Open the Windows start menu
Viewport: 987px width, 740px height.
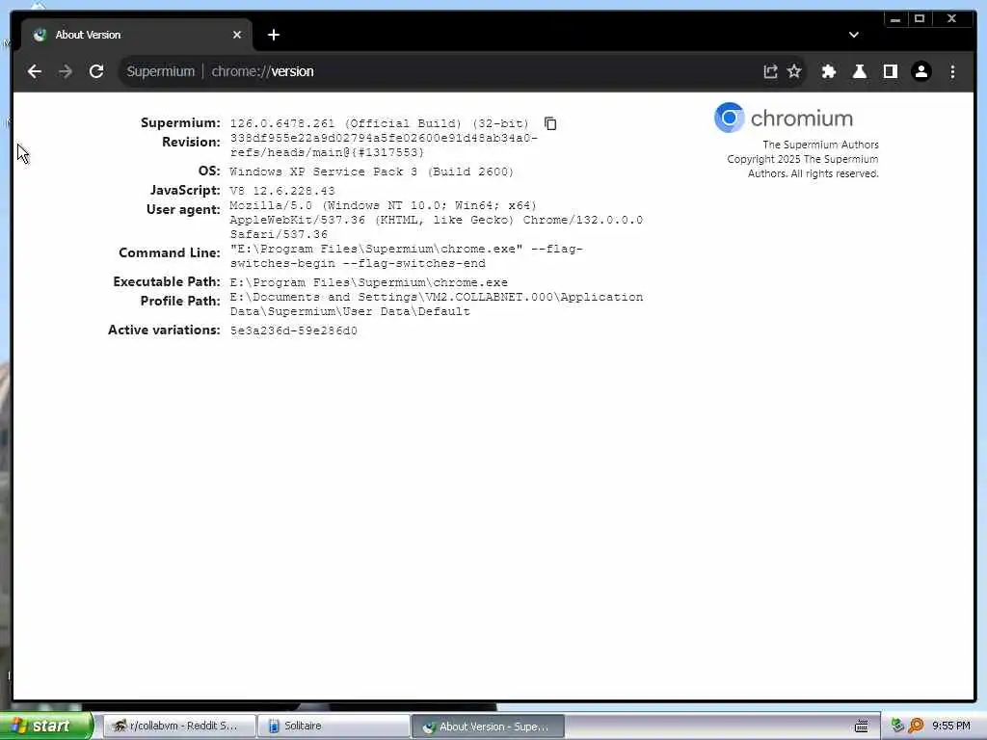click(x=46, y=727)
